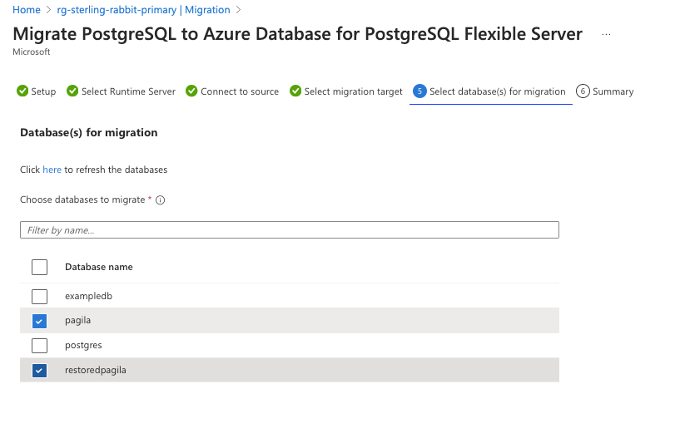Image resolution: width=680 pixels, height=443 pixels.
Task: Check the exampledb database checkbox
Action: coord(39,296)
